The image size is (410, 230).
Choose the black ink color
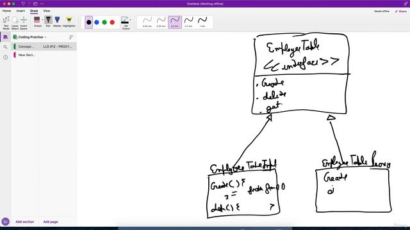click(89, 22)
